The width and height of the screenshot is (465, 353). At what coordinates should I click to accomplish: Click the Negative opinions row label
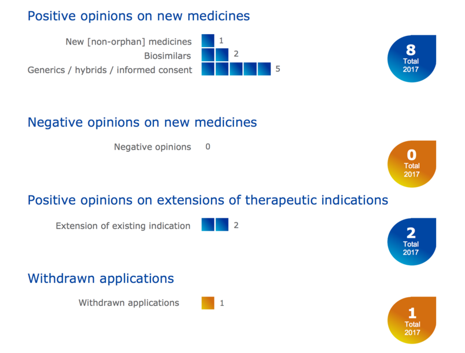tap(152, 147)
